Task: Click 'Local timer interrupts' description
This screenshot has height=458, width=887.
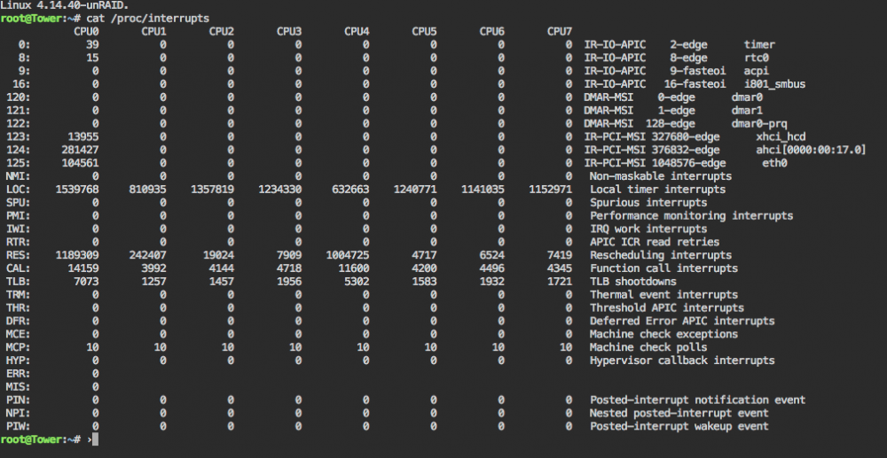Action: 658,190
